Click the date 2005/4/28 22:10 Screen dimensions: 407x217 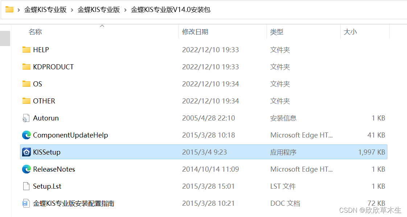click(209, 118)
